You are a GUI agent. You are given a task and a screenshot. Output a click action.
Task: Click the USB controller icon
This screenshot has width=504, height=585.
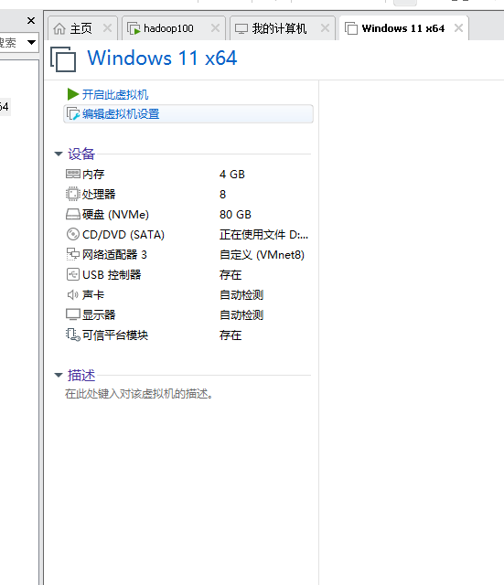point(73,274)
